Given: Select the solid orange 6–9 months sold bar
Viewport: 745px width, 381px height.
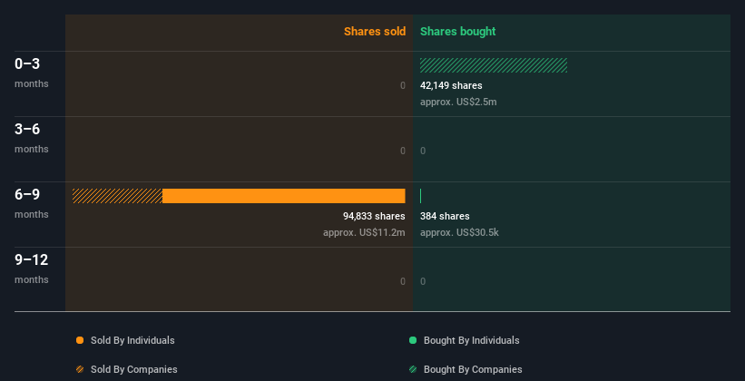Looking at the screenshot, I should coord(284,196).
